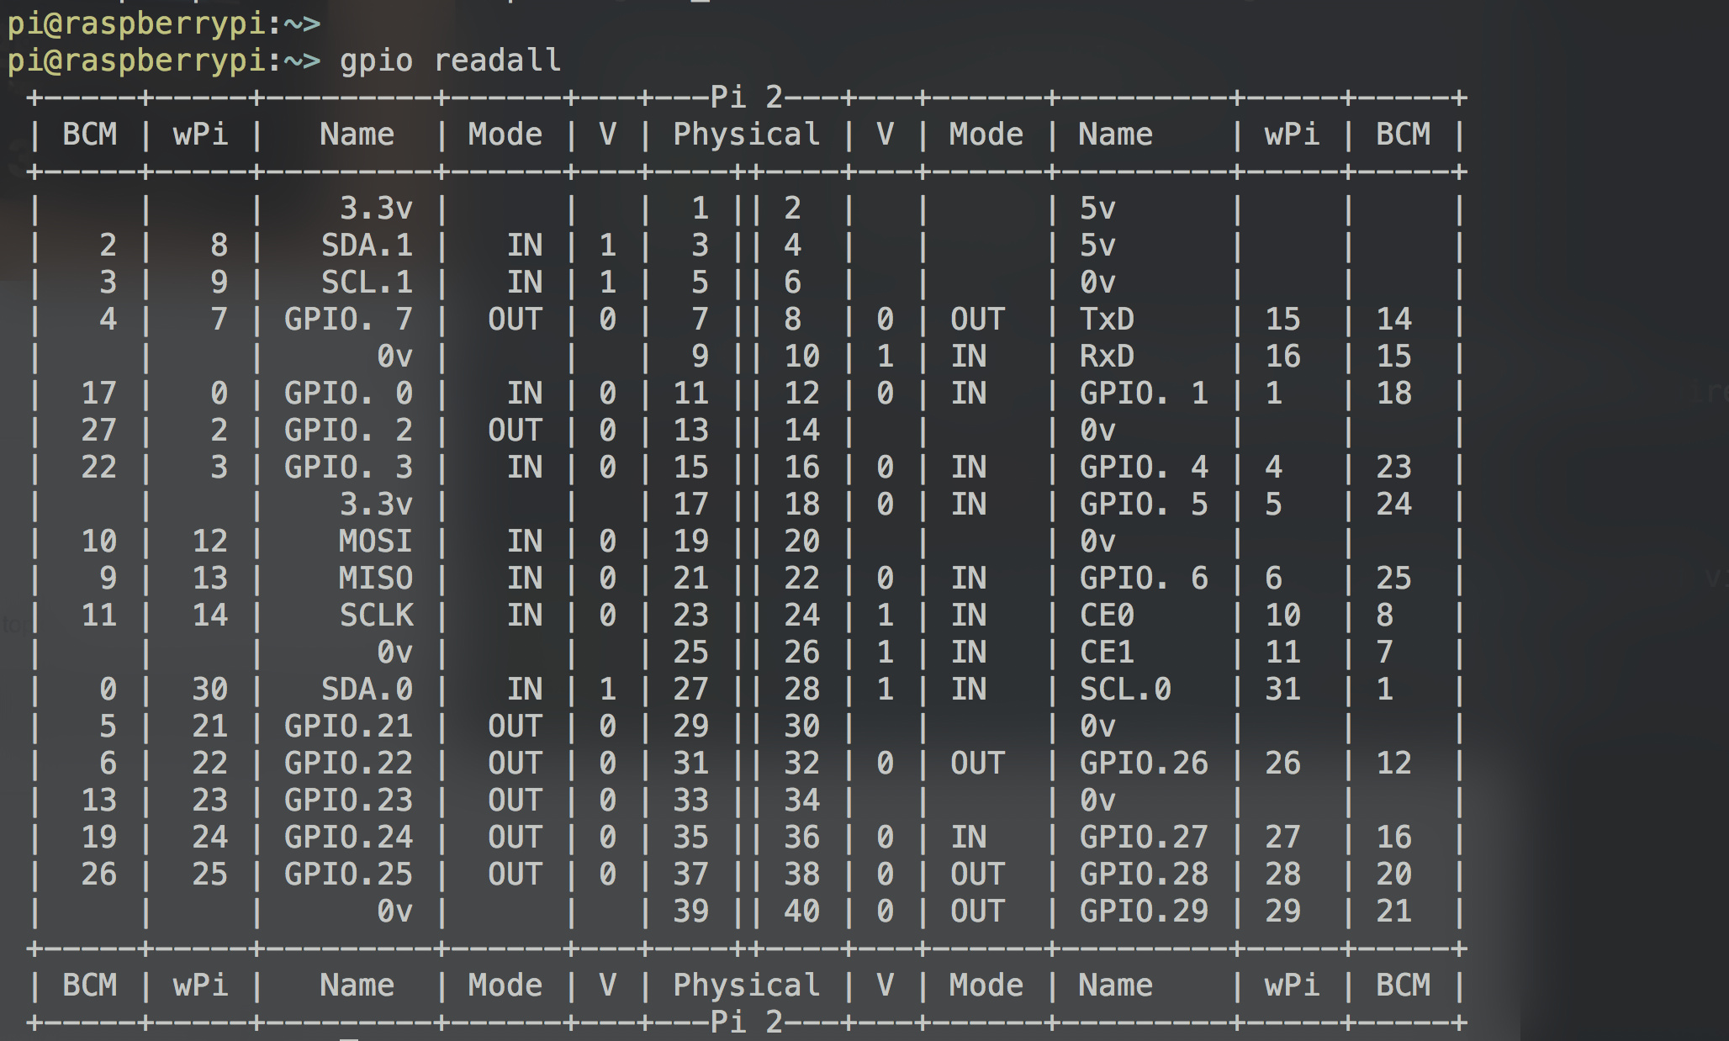Click 'Physical' in the top header row
This screenshot has height=1041, width=1729.
pyautogui.click(x=747, y=135)
